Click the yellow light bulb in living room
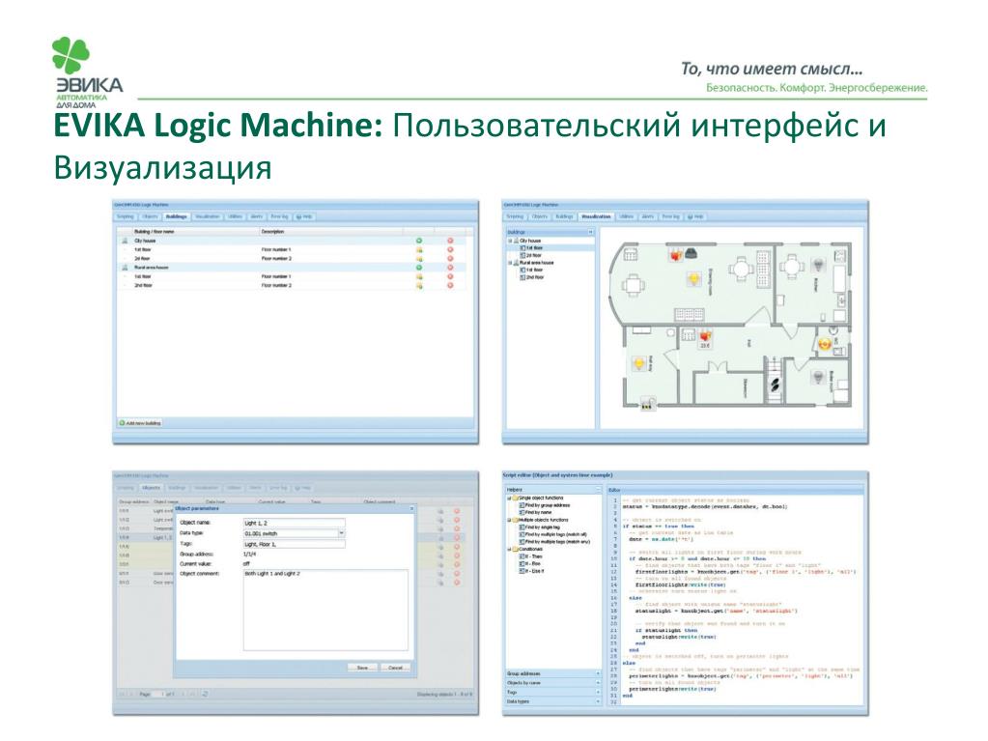988x741 pixels. pyautogui.click(x=693, y=278)
